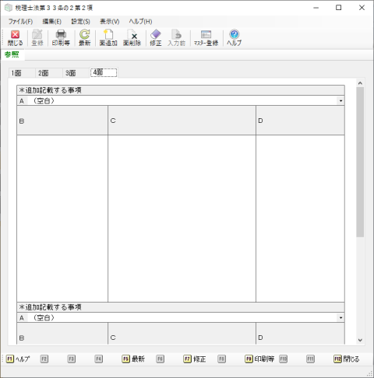
Task: Click the blue ヘルプ question-mark icon
Action: (234, 38)
